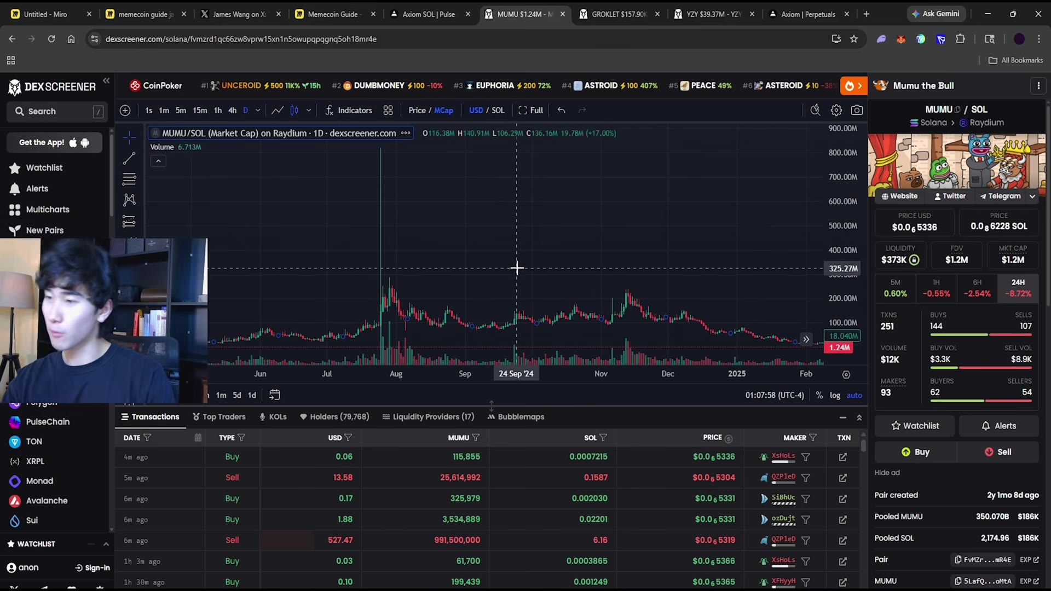The image size is (1051, 591).
Task: Switch chart currency to USD
Action: click(476, 111)
